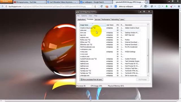Select the SystemProtector.exe *32 process row
Screen dimensions: 181x102
tap(110, 59)
